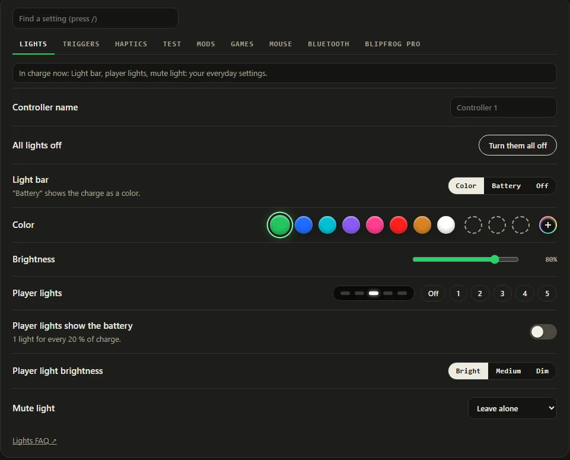Pick the green light bar color
The image size is (570, 460).
[279, 225]
